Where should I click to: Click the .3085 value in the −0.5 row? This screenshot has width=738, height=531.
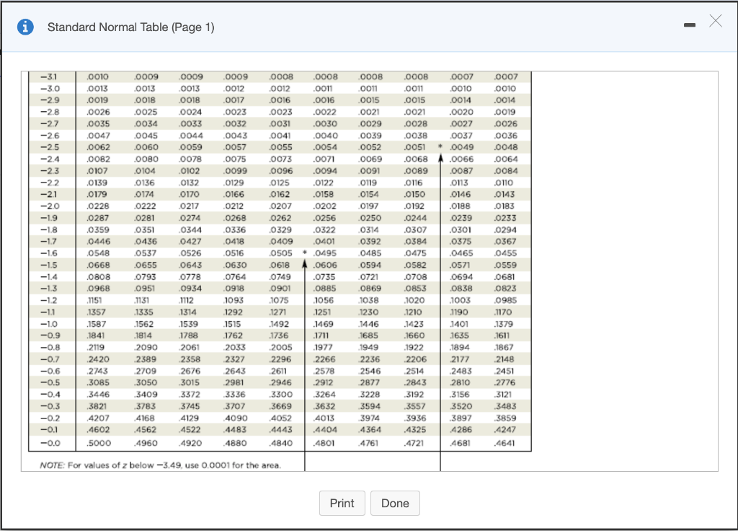point(98,382)
